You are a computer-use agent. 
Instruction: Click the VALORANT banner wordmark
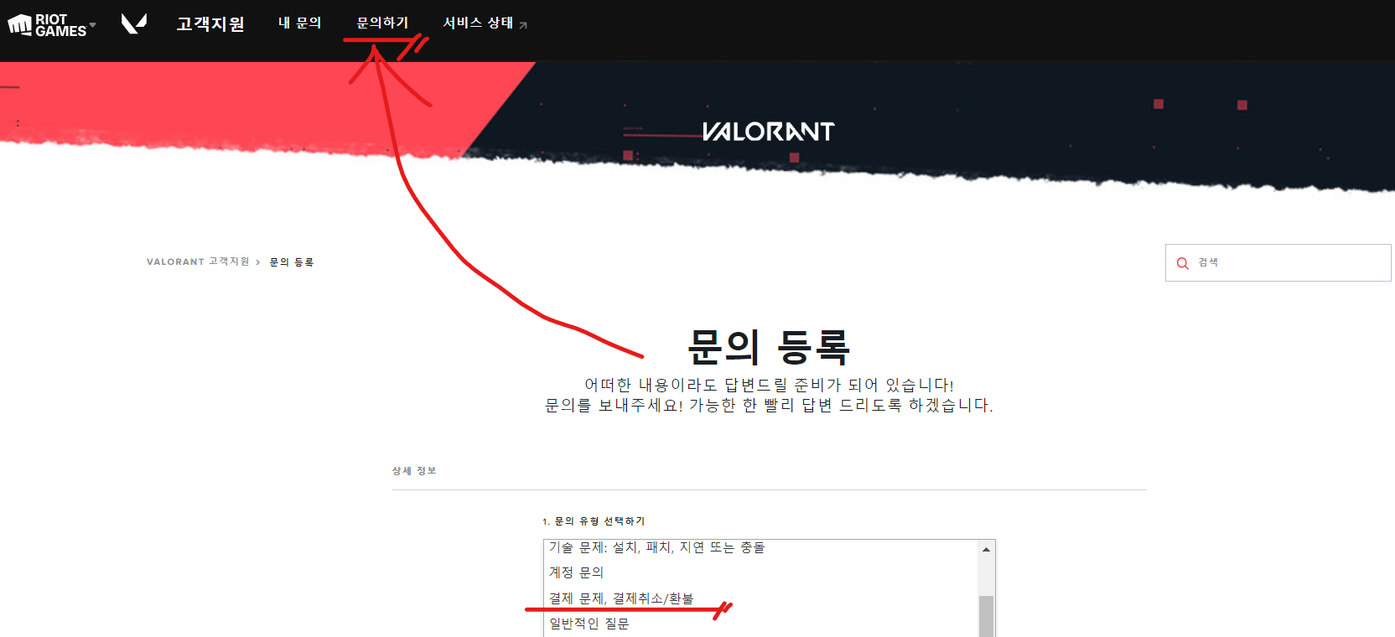[x=768, y=132]
